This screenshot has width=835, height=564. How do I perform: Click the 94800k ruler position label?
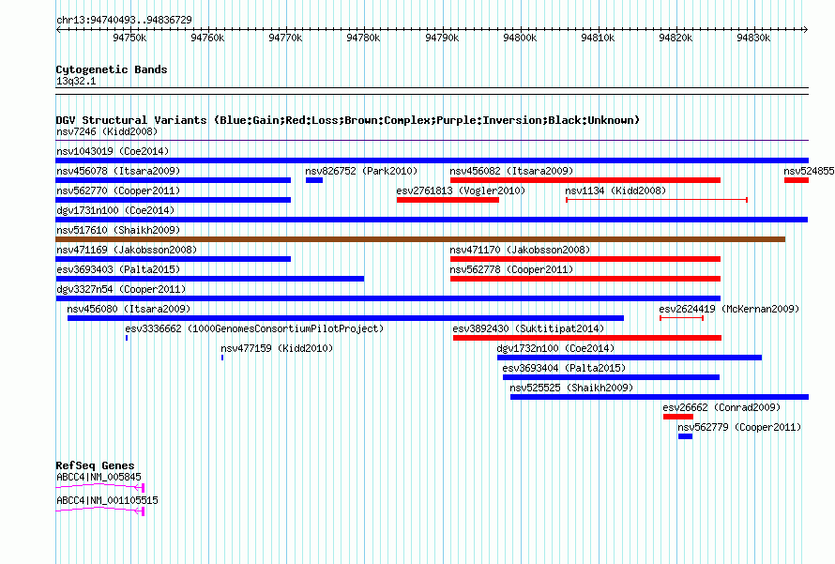pos(520,38)
